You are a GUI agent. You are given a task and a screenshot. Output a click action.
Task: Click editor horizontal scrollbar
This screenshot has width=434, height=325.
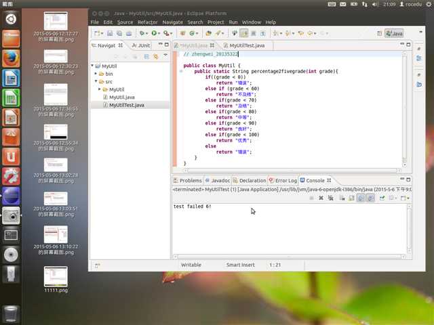292,171
